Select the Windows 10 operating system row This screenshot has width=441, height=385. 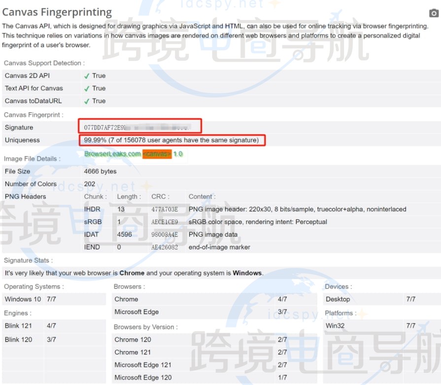tap(23, 299)
